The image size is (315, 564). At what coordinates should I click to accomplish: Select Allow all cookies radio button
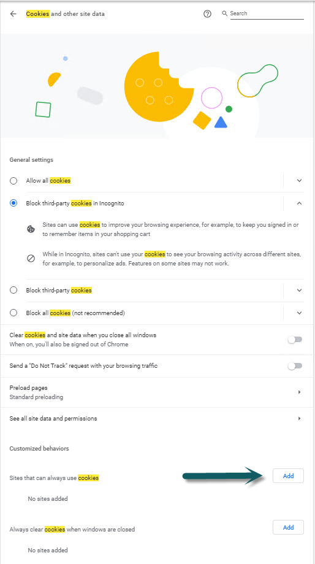(13, 181)
